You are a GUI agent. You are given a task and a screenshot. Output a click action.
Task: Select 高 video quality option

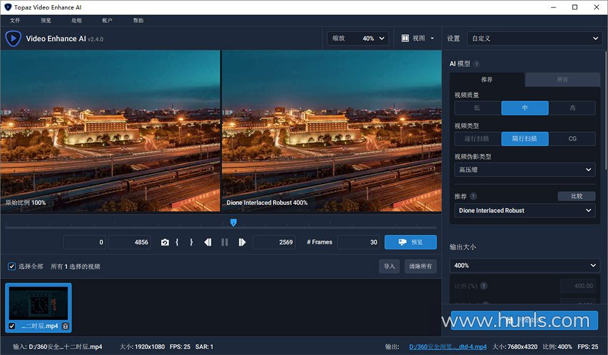click(572, 108)
